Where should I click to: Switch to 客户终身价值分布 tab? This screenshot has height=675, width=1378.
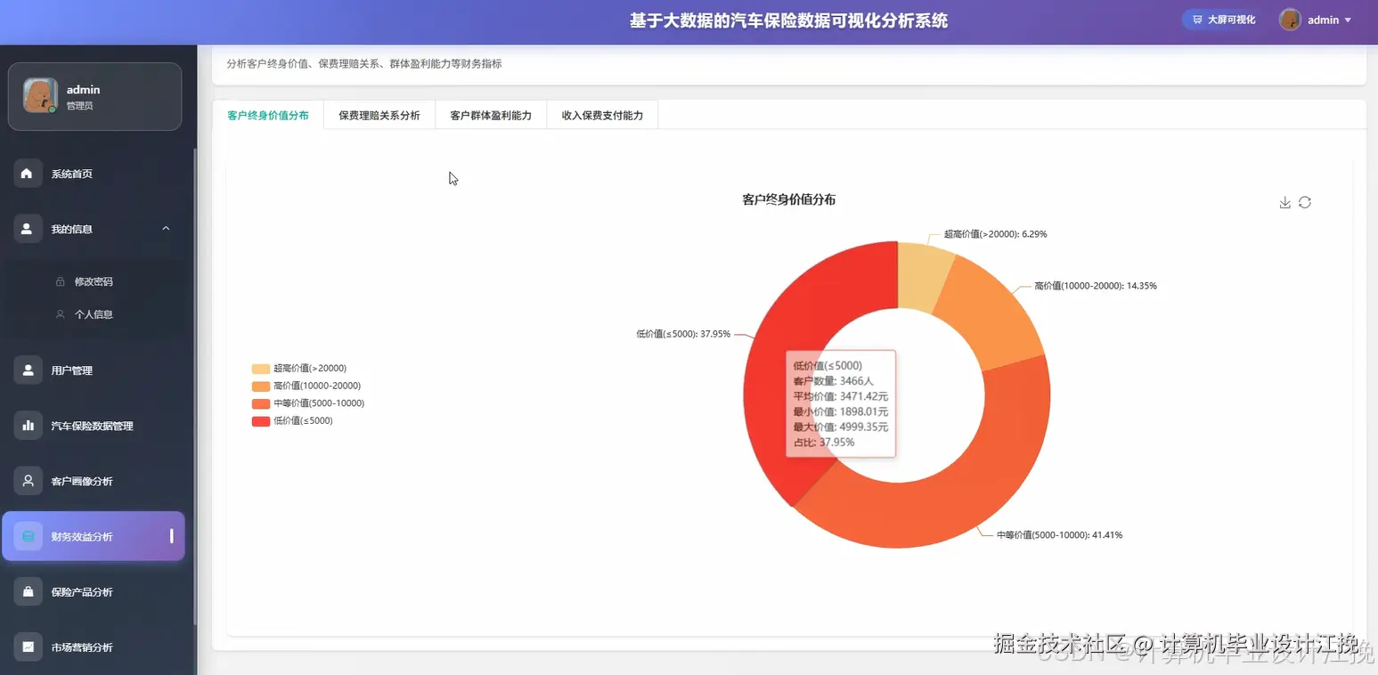point(268,115)
